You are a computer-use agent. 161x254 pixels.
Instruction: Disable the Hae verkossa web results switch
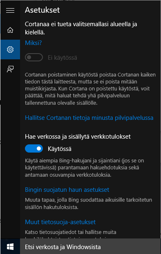pyautogui.click(x=34, y=148)
